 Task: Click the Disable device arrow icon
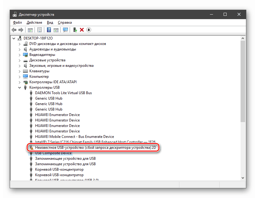[88, 30]
